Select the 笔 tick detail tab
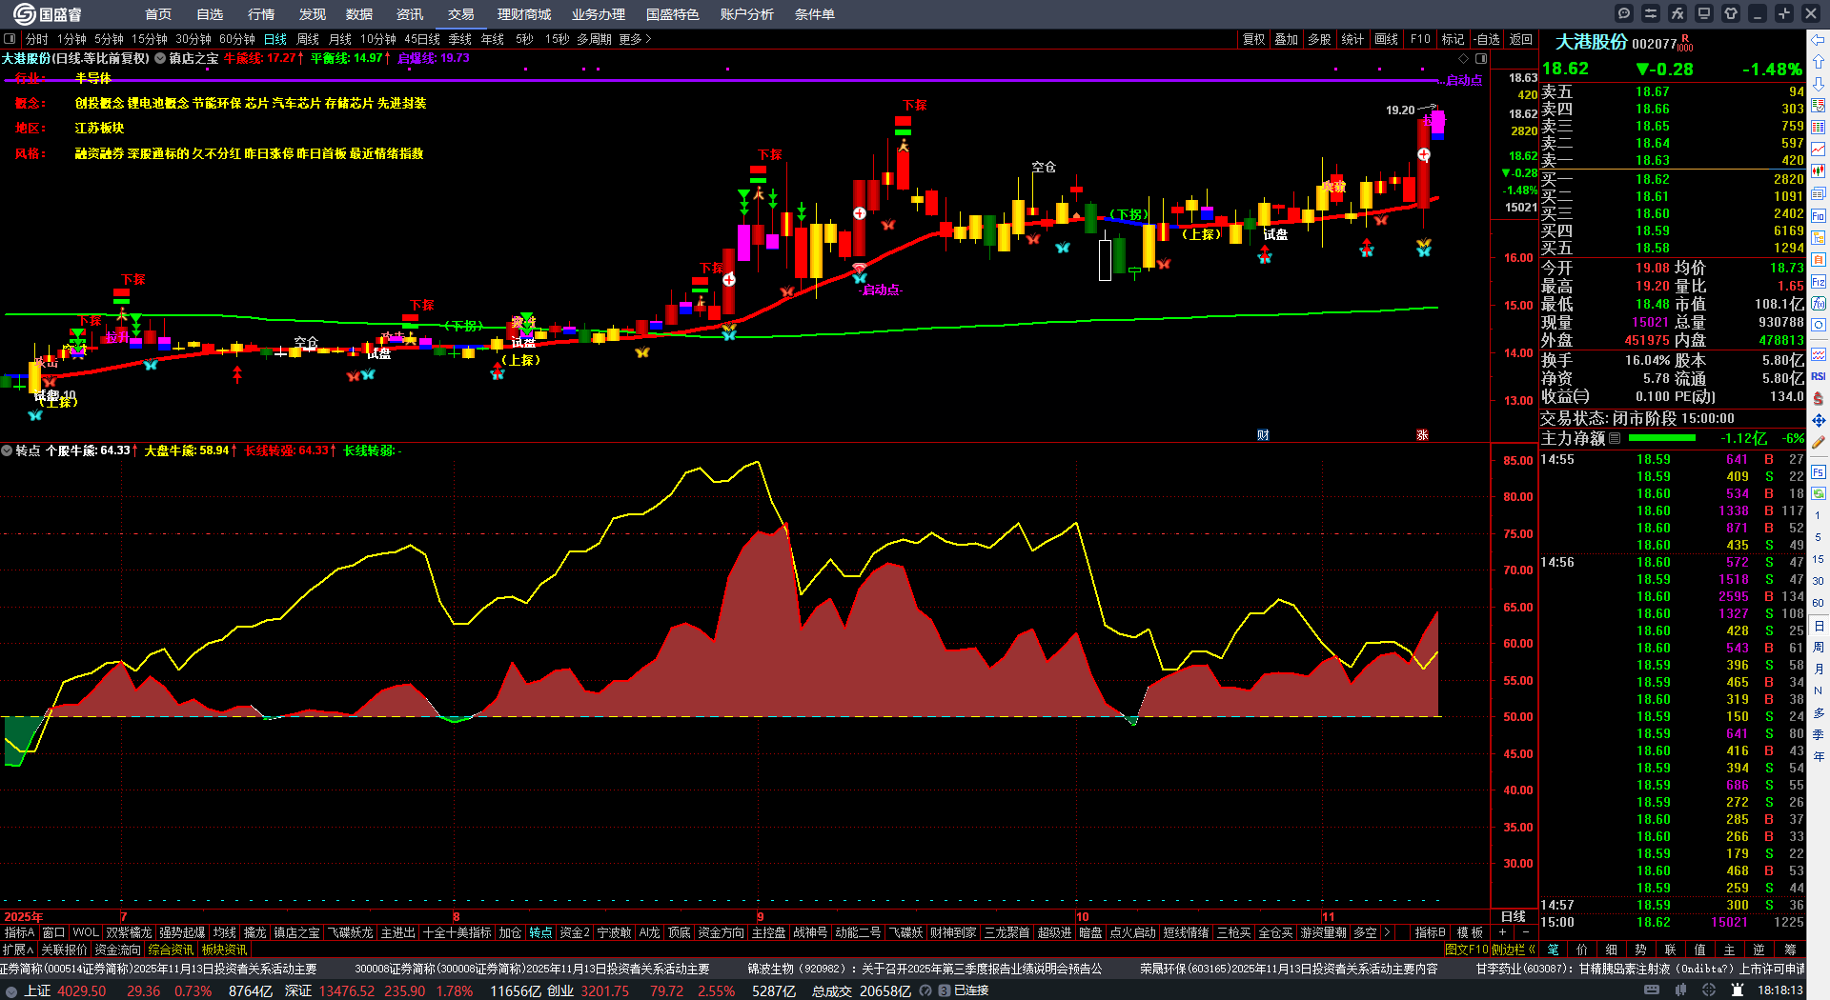The width and height of the screenshot is (1830, 1000). pyautogui.click(x=1554, y=950)
